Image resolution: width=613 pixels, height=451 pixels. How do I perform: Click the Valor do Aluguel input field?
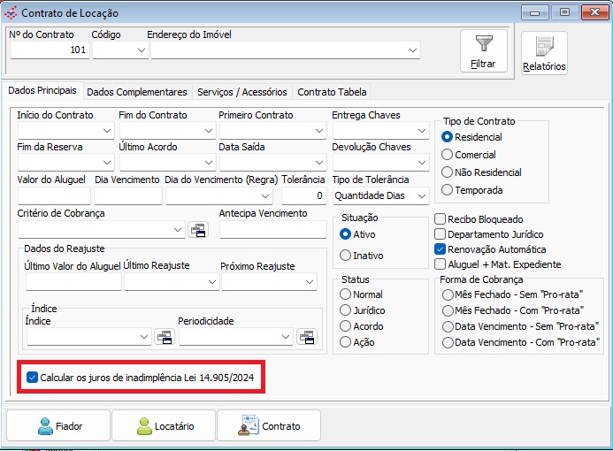(x=53, y=195)
